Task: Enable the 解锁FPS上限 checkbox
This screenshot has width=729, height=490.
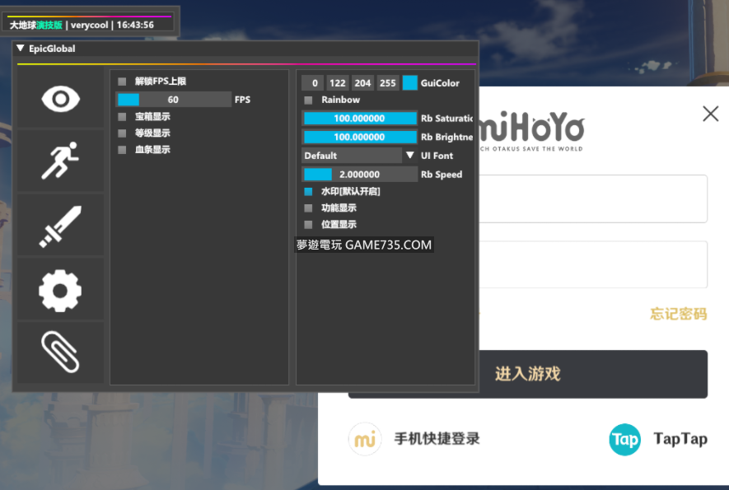Action: 122,82
